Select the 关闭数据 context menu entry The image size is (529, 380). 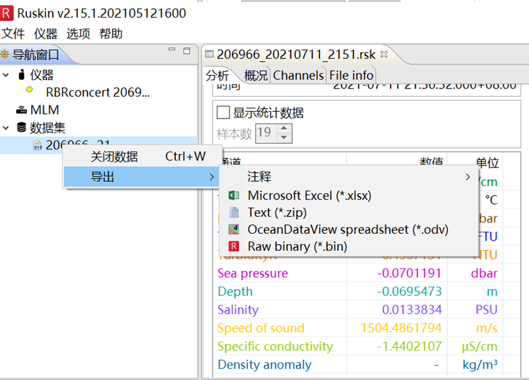[114, 156]
